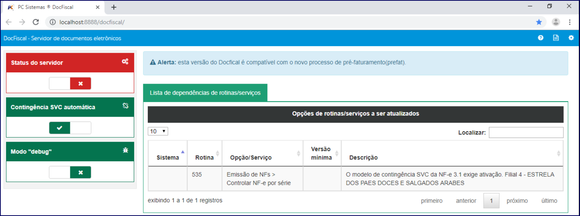Reload the page in browser
The height and width of the screenshot is (216, 580).
point(36,22)
